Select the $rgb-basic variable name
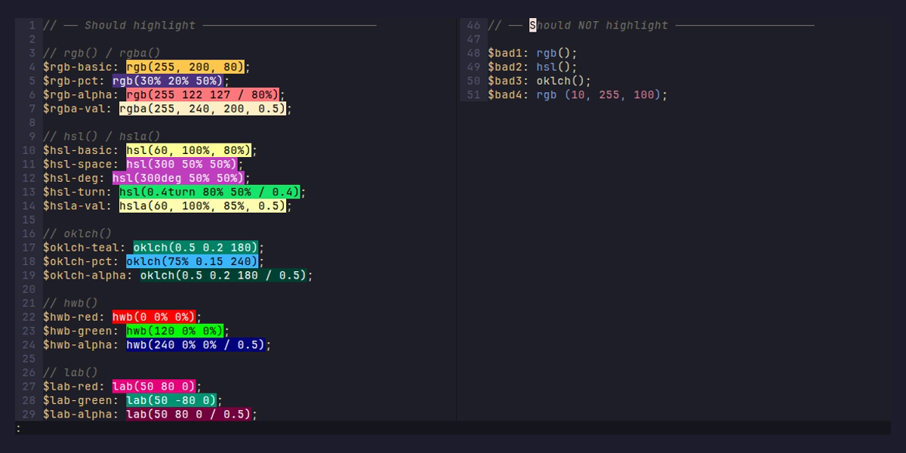Screen dimensions: 906x453 [x=78, y=66]
